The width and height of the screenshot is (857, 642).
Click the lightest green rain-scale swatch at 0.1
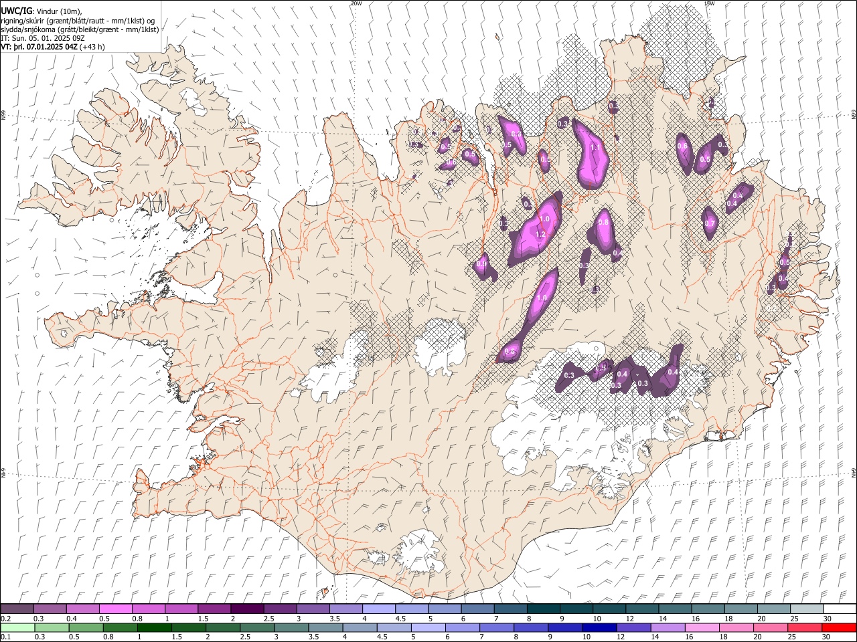17,627
